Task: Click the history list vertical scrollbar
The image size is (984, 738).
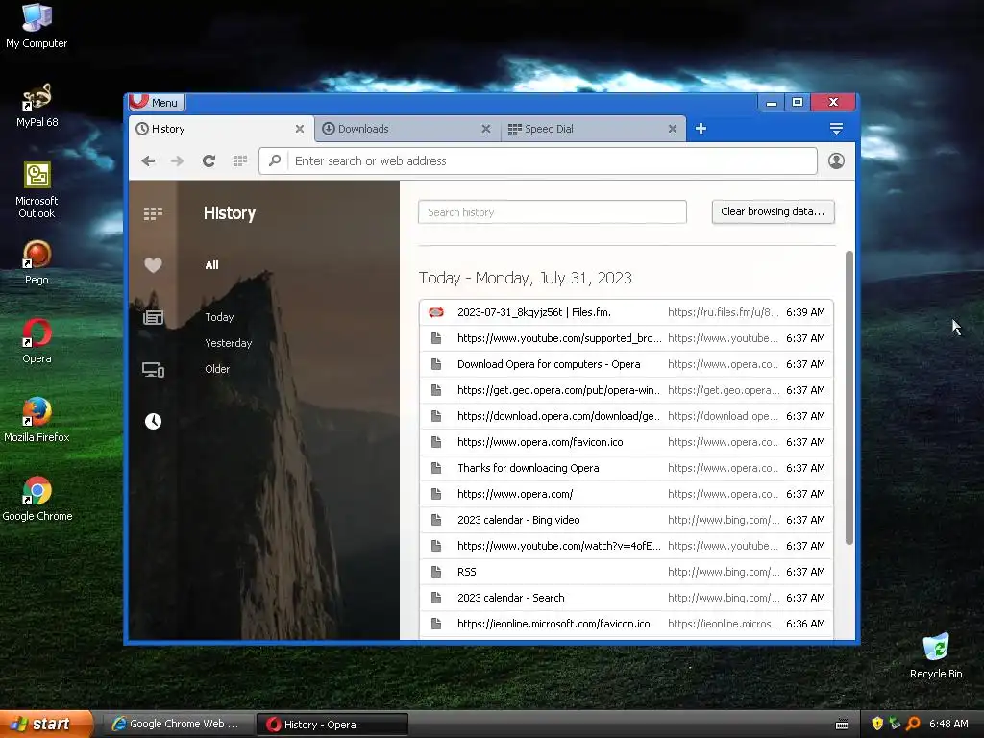Action: tap(849, 398)
